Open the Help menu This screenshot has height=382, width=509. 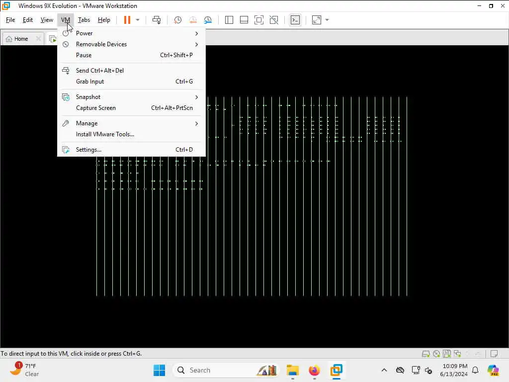(104, 20)
